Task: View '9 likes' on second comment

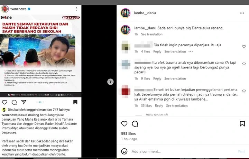Action: point(146,78)
